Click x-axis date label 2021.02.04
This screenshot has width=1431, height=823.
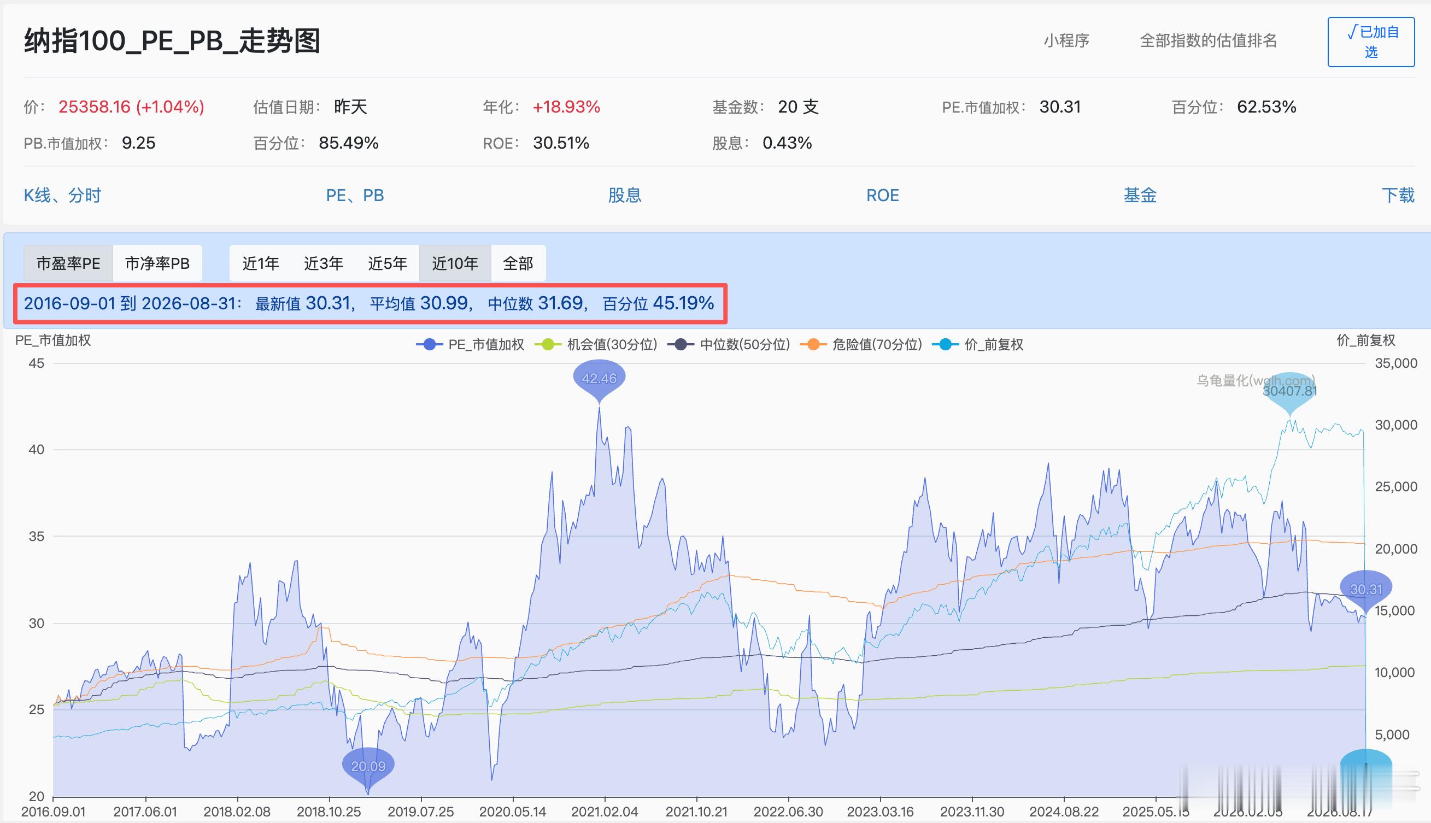tap(605, 812)
